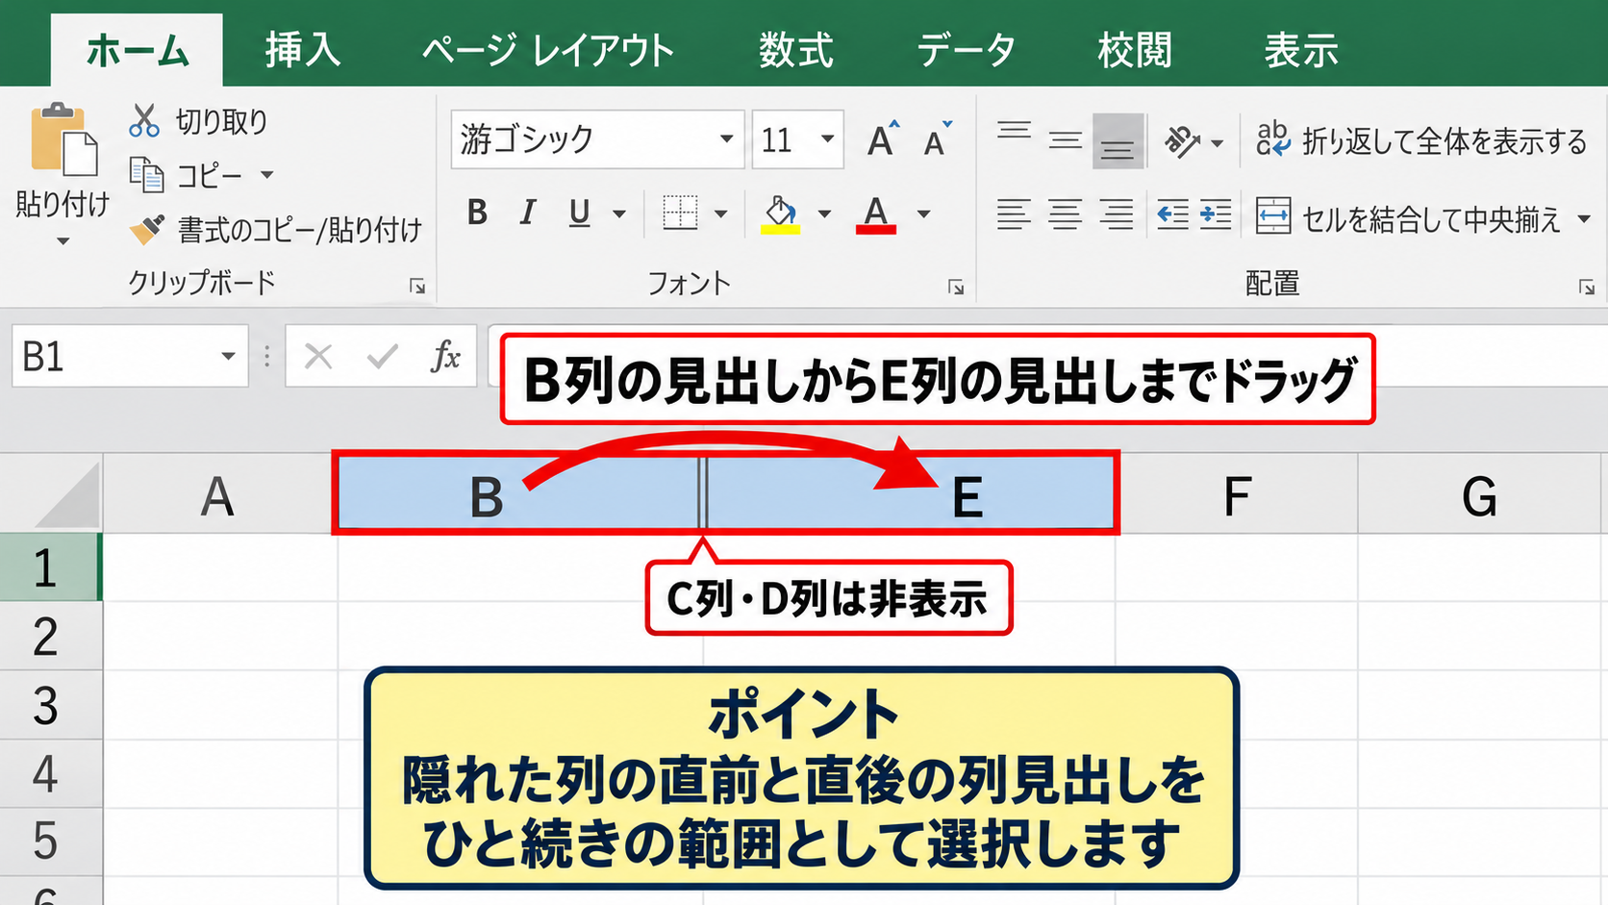Open the font color dropdown arrow
The height and width of the screenshot is (905, 1608).
[923, 214]
